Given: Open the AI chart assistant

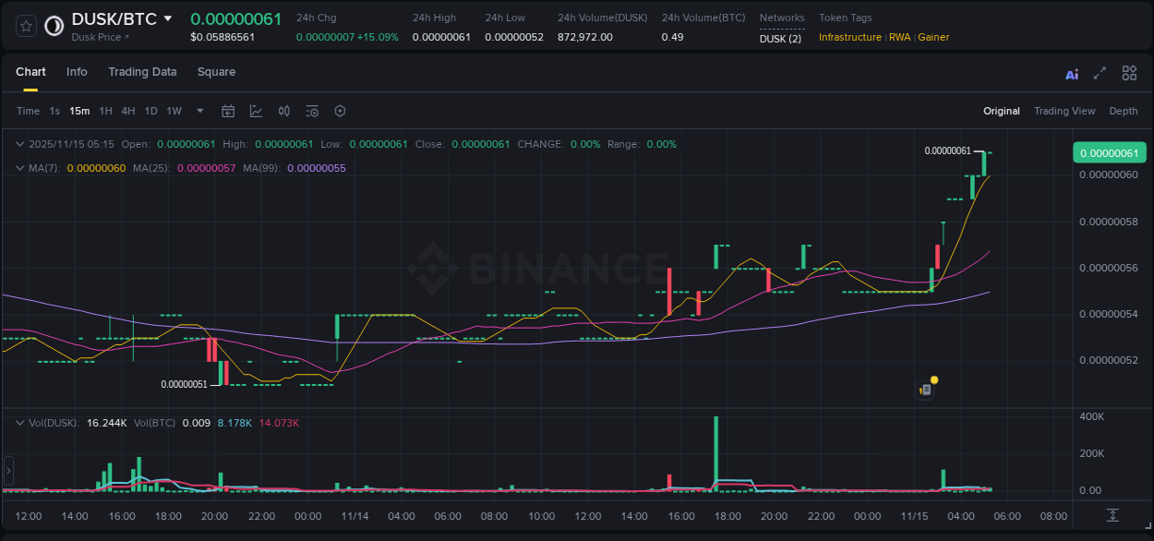Looking at the screenshot, I should click(x=1072, y=73).
